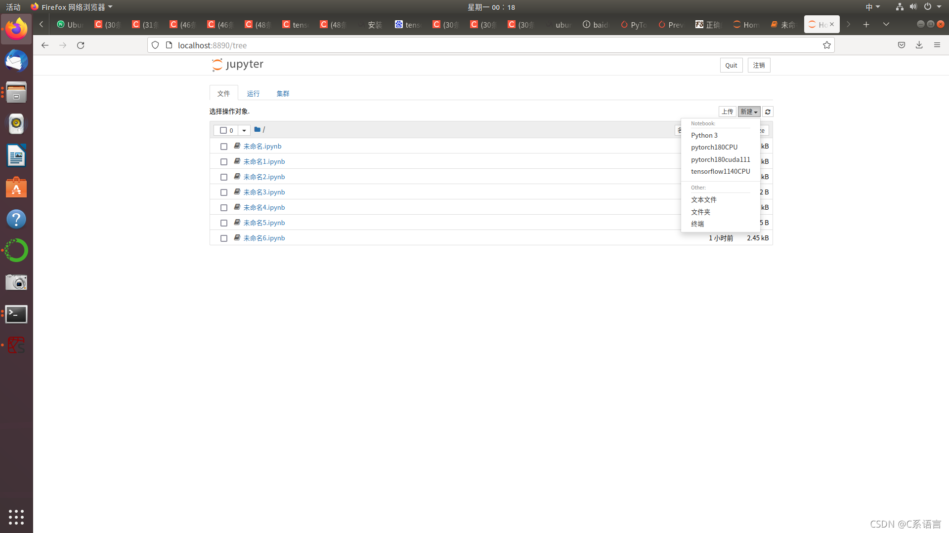Open the 未命名.ipynb notebook link

pos(262,147)
